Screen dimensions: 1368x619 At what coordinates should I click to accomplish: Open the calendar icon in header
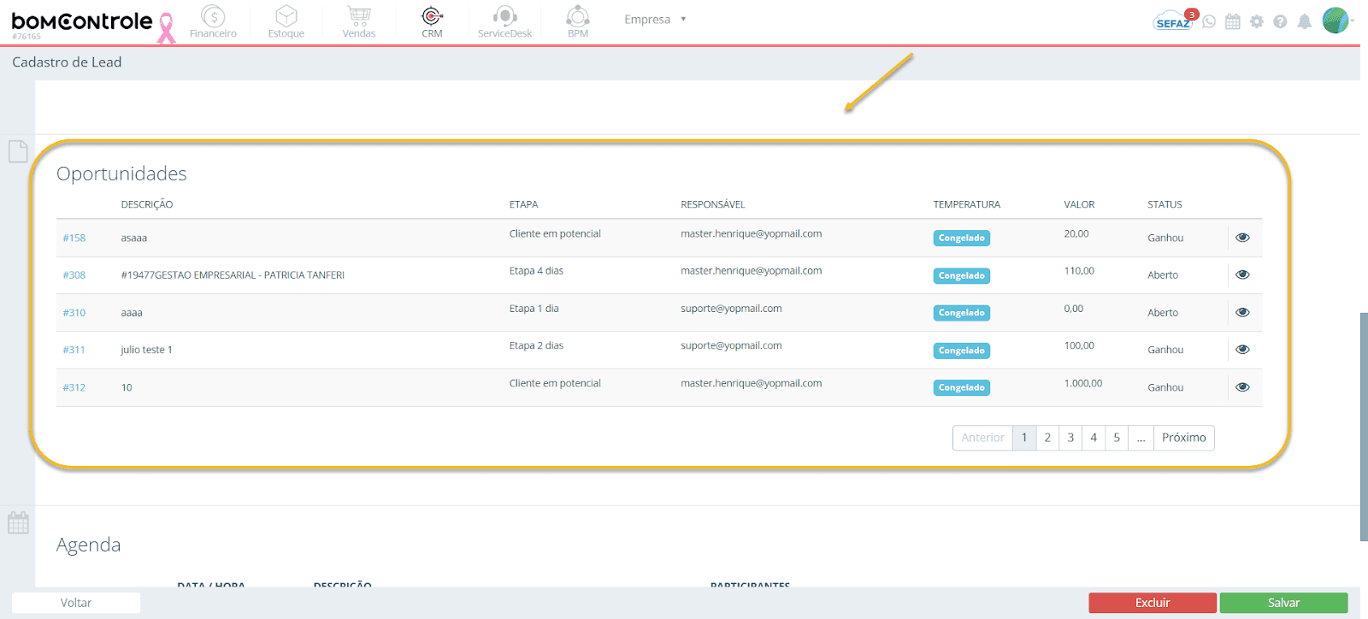(1232, 21)
